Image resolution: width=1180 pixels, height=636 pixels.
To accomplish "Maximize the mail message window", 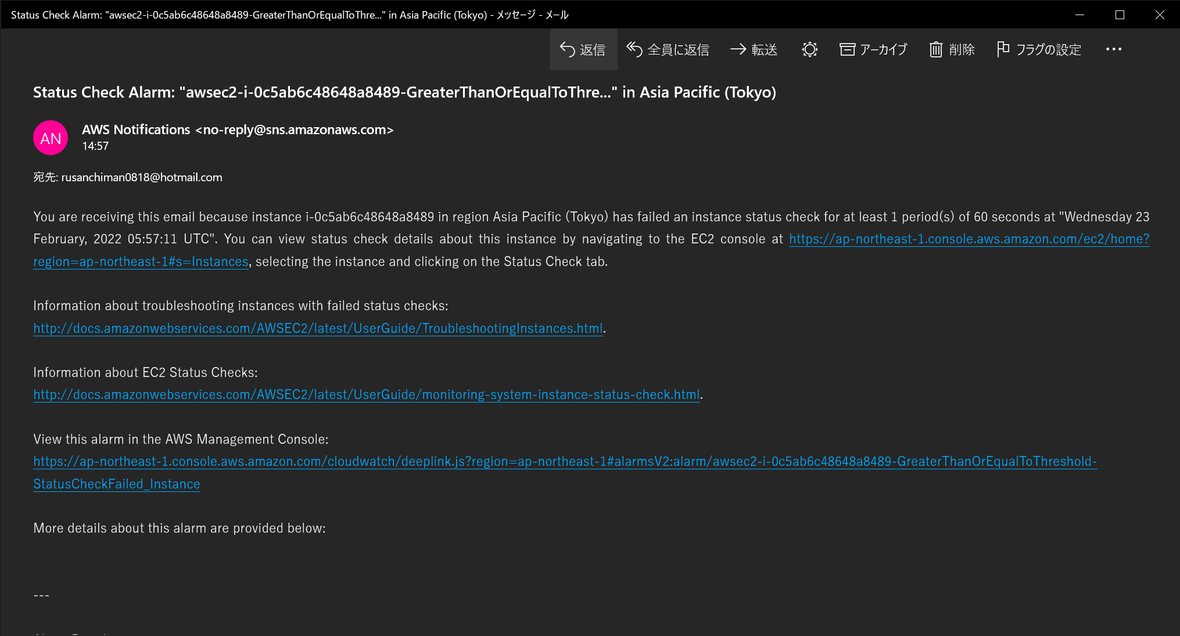I will click(1120, 15).
